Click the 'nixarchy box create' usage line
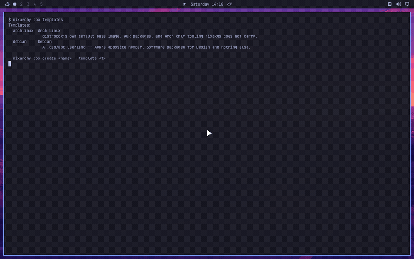Image resolution: width=414 pixels, height=259 pixels. coord(59,58)
